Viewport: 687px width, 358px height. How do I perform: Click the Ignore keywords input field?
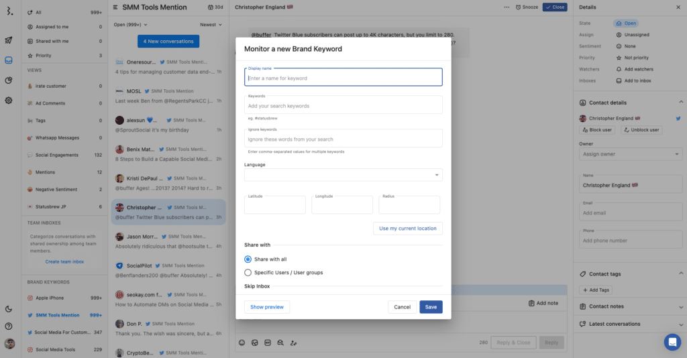pos(343,138)
